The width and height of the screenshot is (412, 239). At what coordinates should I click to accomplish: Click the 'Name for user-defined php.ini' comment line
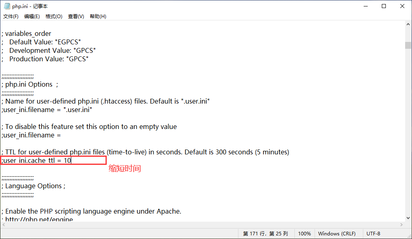106,101
